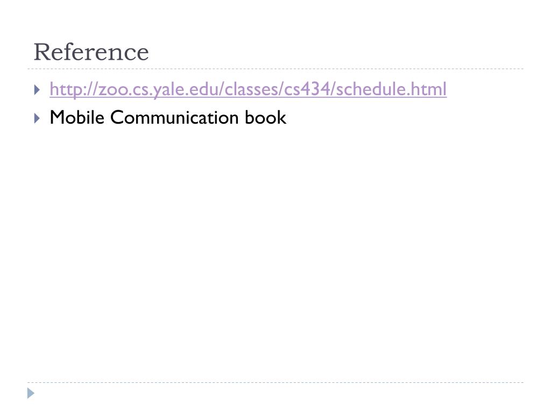The width and height of the screenshot is (551, 413).
Task: Open the zoo.cs.yale.edu schedule hyperlink
Action: [x=248, y=89]
